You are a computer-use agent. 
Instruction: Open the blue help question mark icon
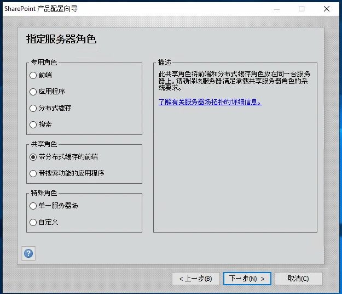tap(28, 253)
